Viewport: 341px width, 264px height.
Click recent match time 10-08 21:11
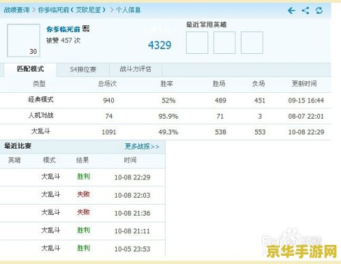132,231
